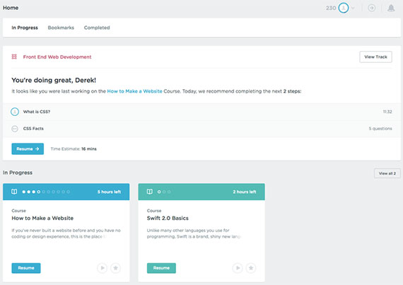Click the progress dots on website course card
Image resolution: width=403 pixels, height=285 pixels.
click(x=46, y=192)
